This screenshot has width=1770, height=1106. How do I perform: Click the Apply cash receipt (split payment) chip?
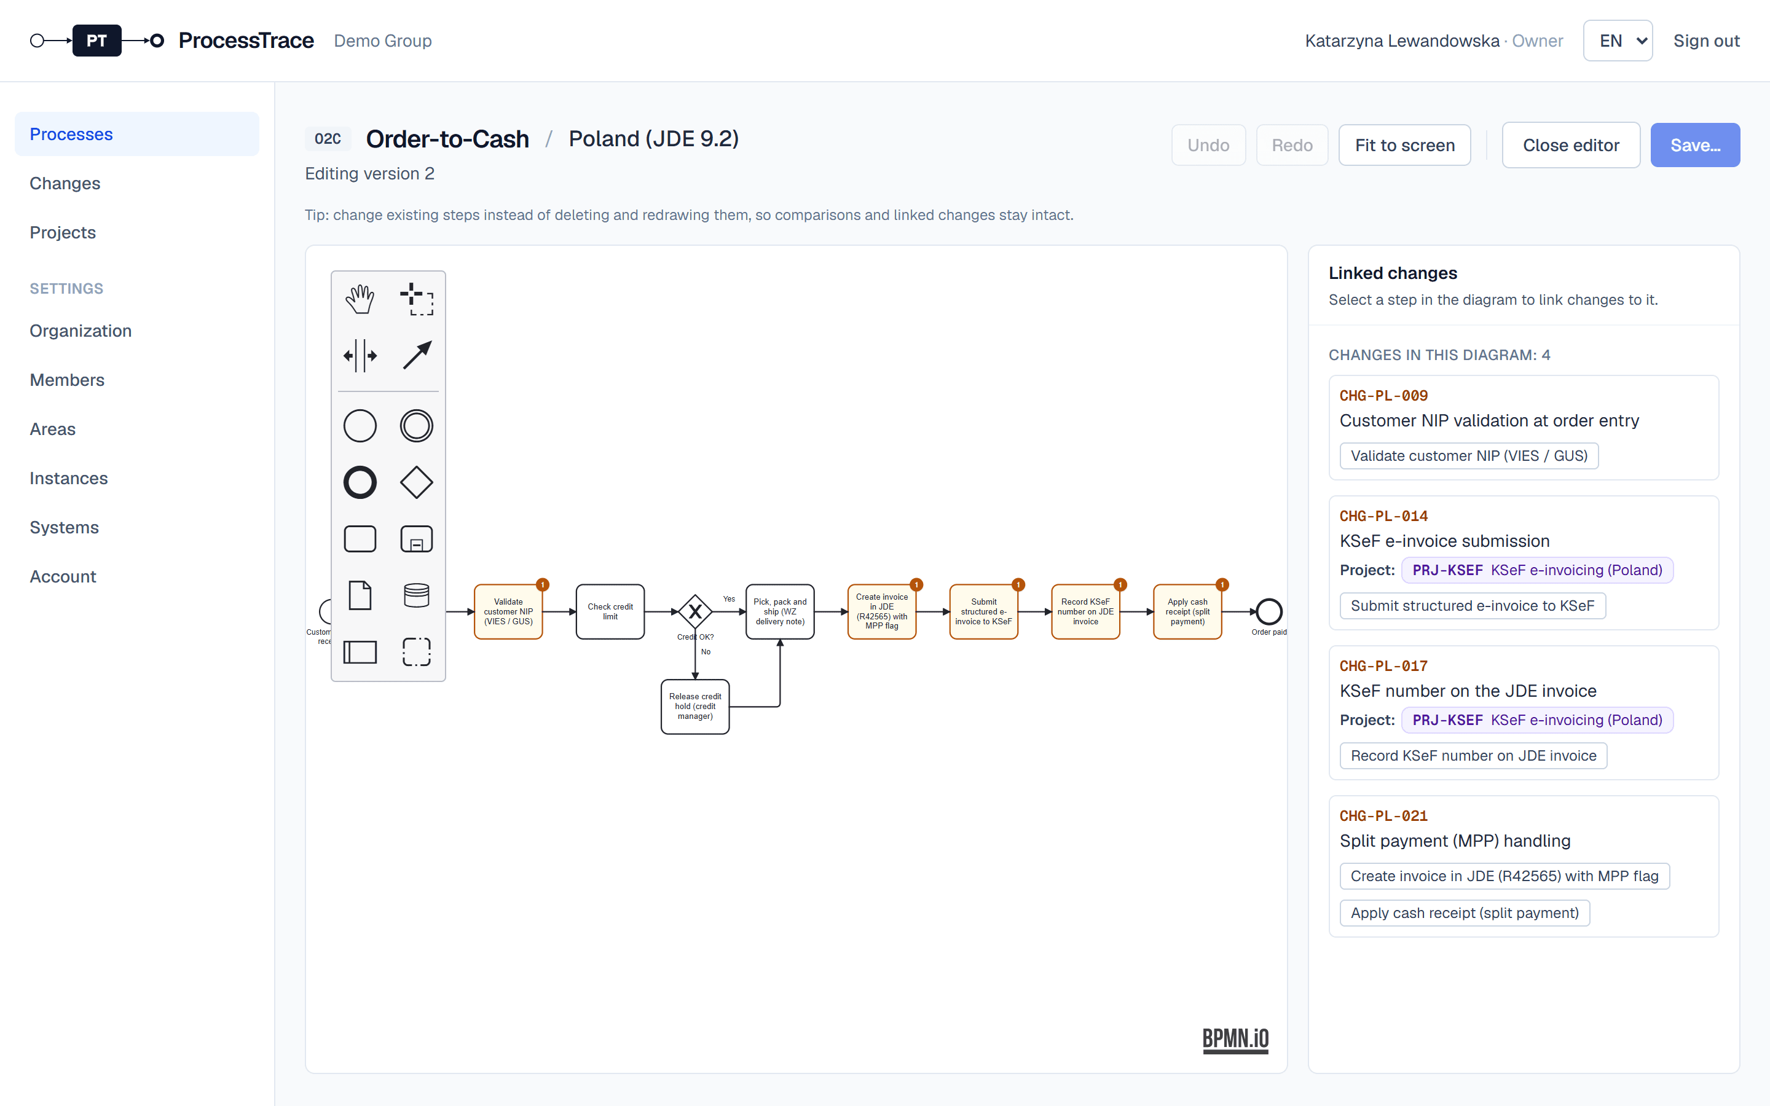(1465, 913)
